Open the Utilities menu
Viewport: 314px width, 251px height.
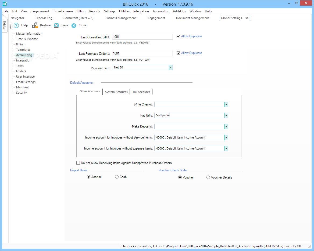pyautogui.click(x=124, y=11)
